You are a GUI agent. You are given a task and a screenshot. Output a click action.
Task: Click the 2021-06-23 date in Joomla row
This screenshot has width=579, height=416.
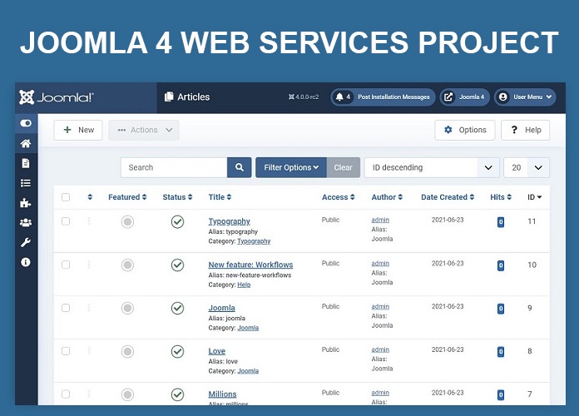coord(448,306)
